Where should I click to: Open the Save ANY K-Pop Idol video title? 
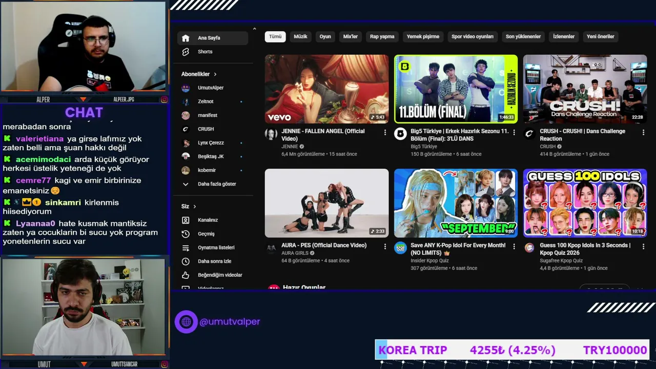coord(458,249)
